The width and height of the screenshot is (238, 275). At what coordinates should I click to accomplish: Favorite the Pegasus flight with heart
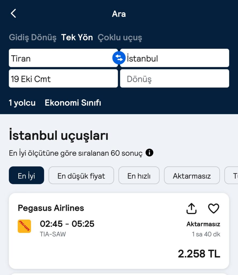pos(214,208)
